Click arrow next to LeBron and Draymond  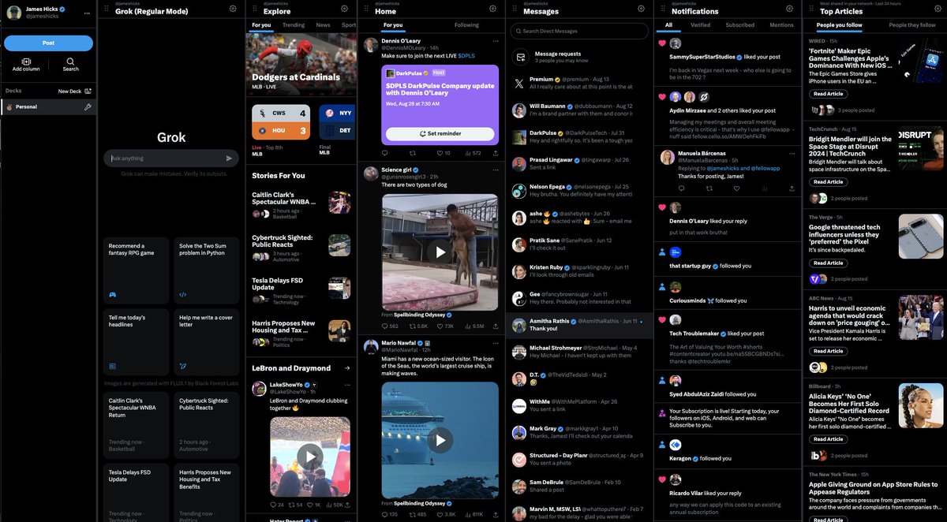tap(346, 367)
